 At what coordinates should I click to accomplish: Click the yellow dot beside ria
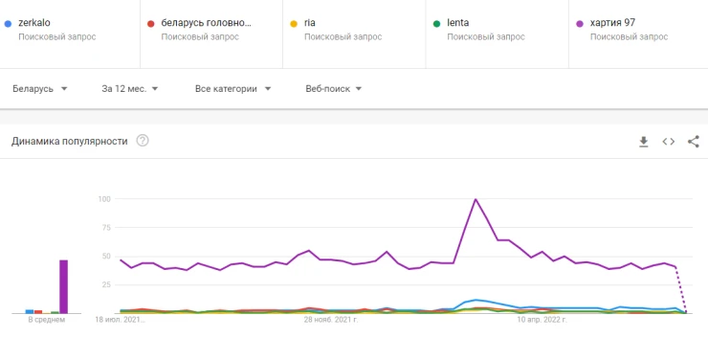point(294,24)
